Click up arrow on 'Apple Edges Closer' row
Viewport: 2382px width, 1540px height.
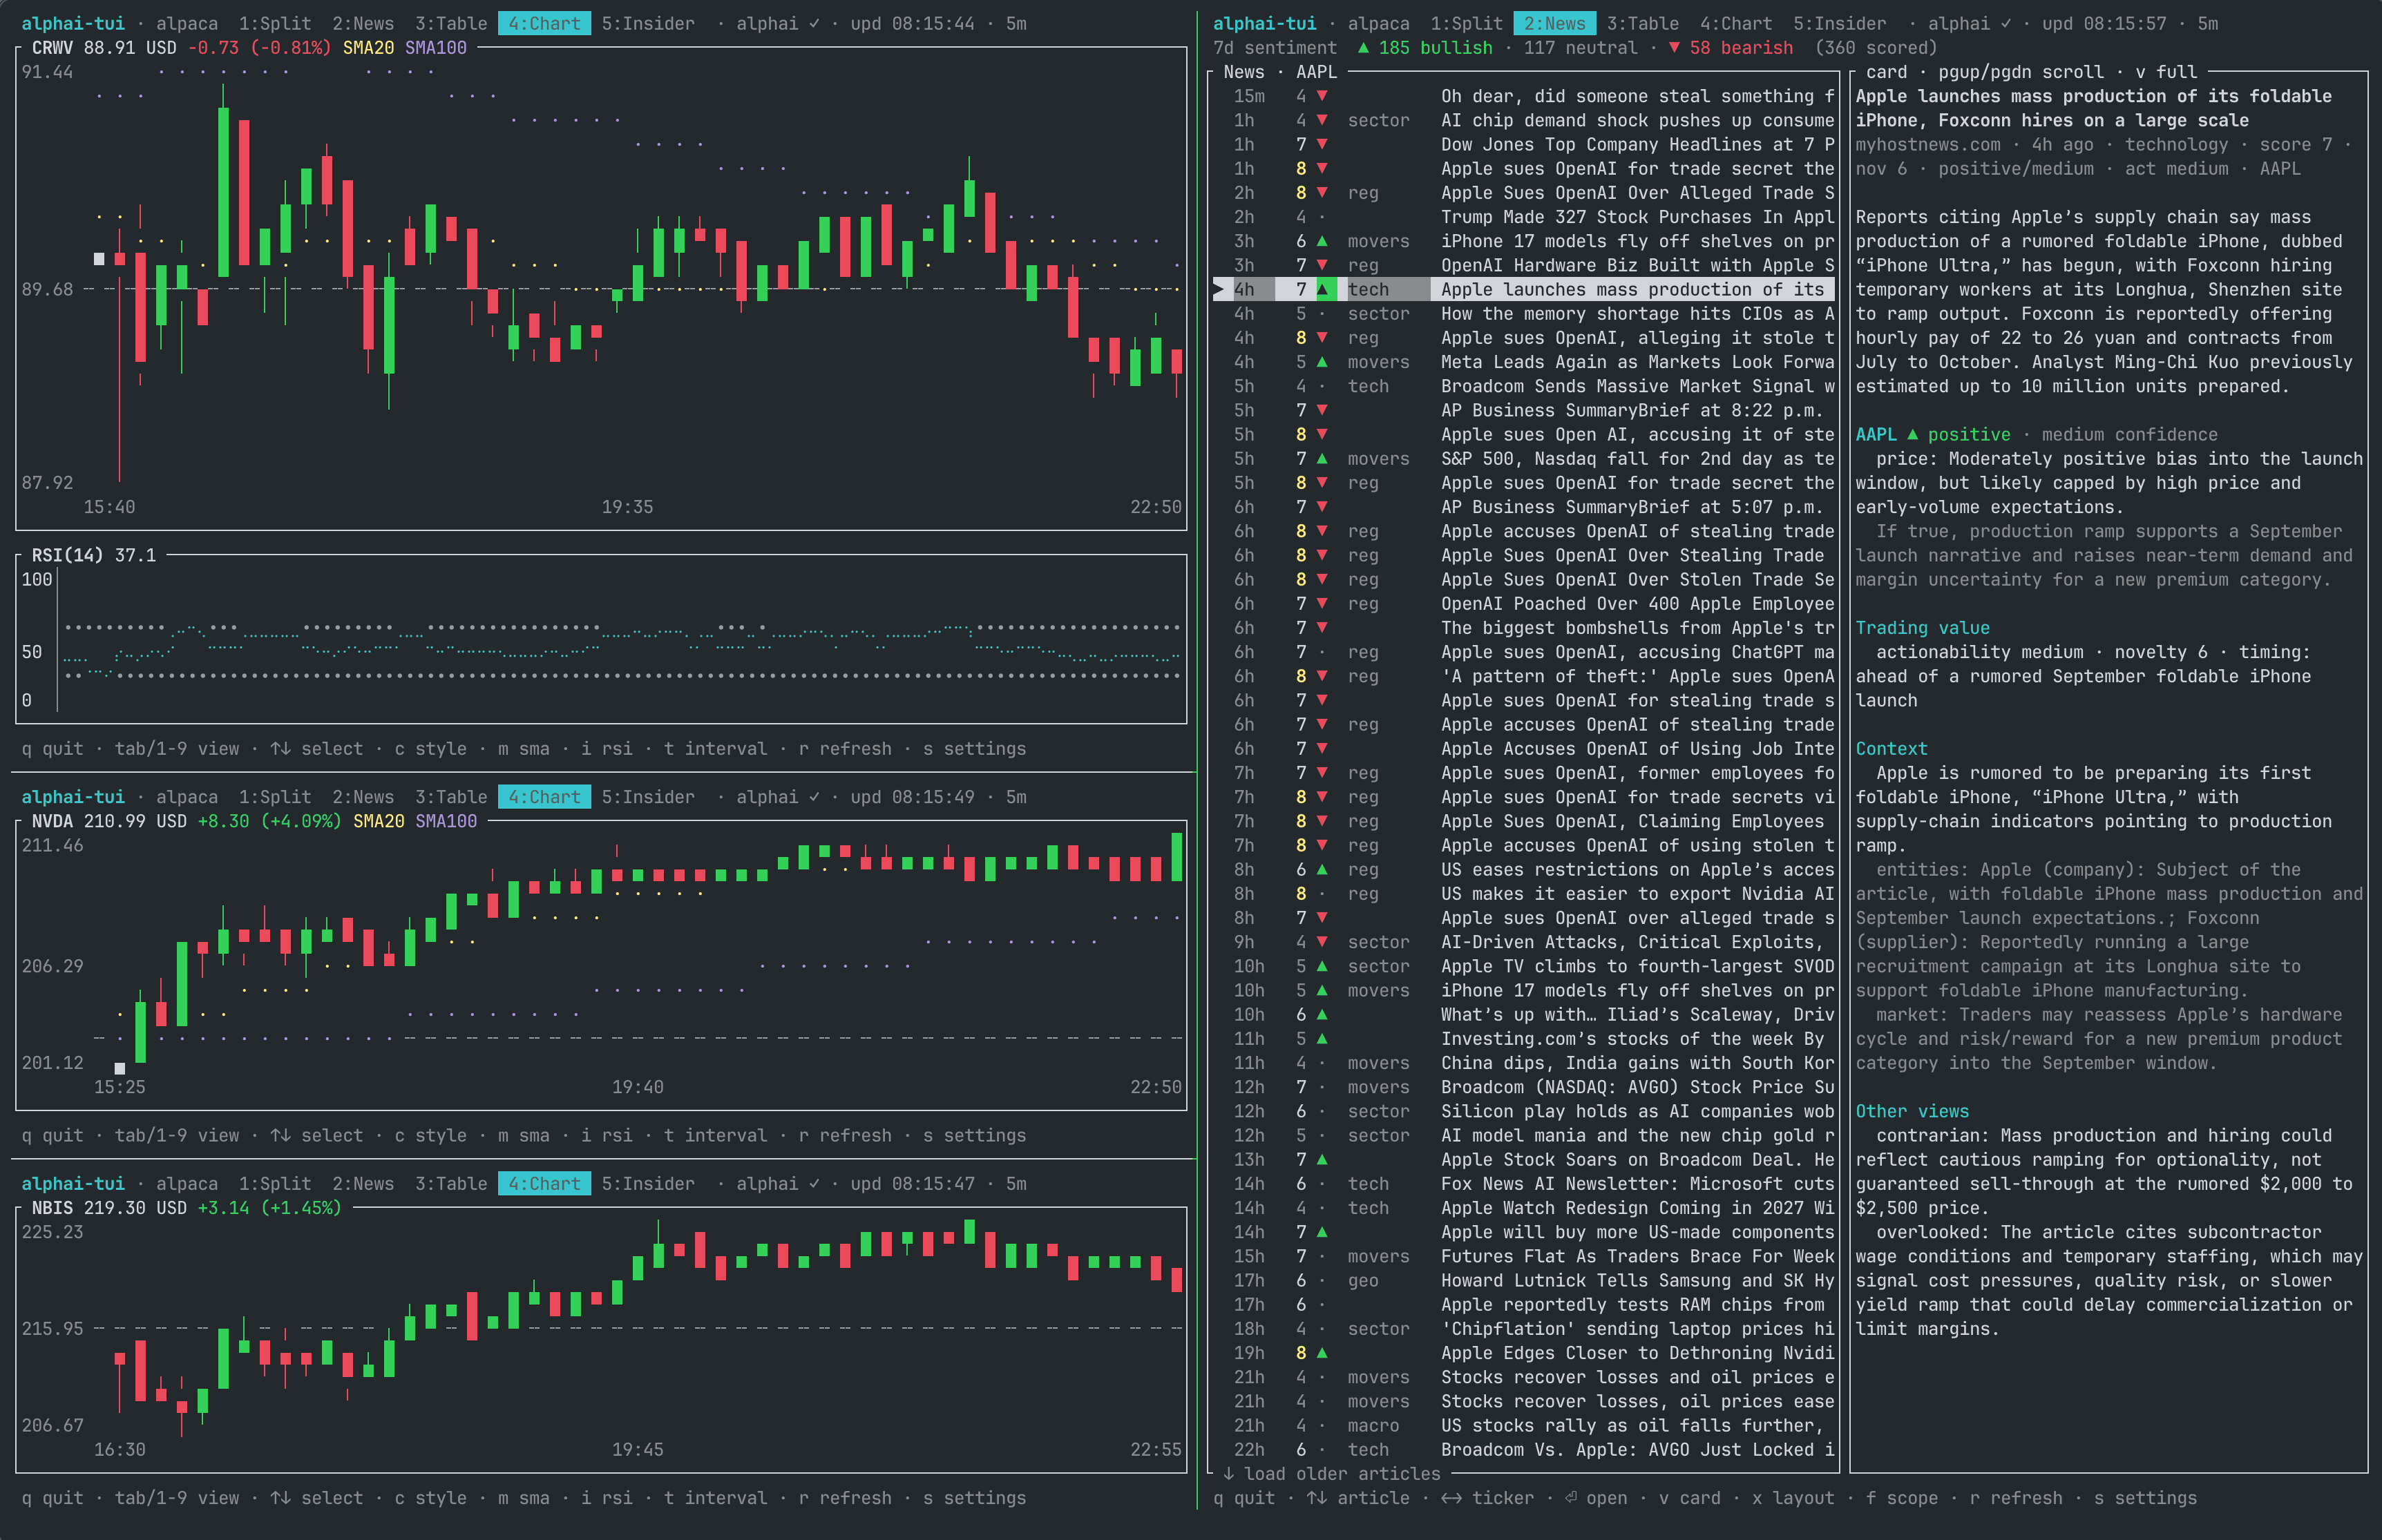1322,1353
